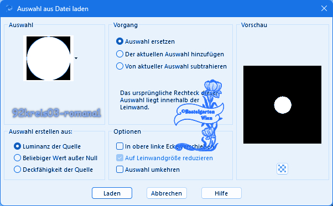Image resolution: width=333 pixels, height=206 pixels.
Task: Close the 'Auswahl aus Datei laden' dialog
Action: click(x=324, y=8)
